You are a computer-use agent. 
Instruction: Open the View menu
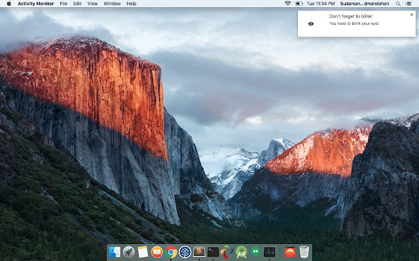(92, 3)
